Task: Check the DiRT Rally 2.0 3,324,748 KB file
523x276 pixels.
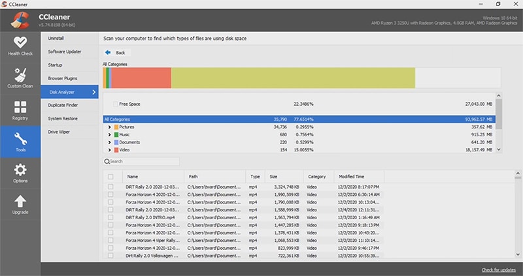Action: click(110, 187)
